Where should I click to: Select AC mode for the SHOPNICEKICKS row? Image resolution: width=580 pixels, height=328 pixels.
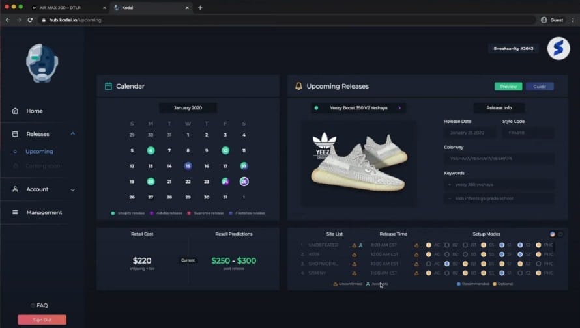click(428, 264)
